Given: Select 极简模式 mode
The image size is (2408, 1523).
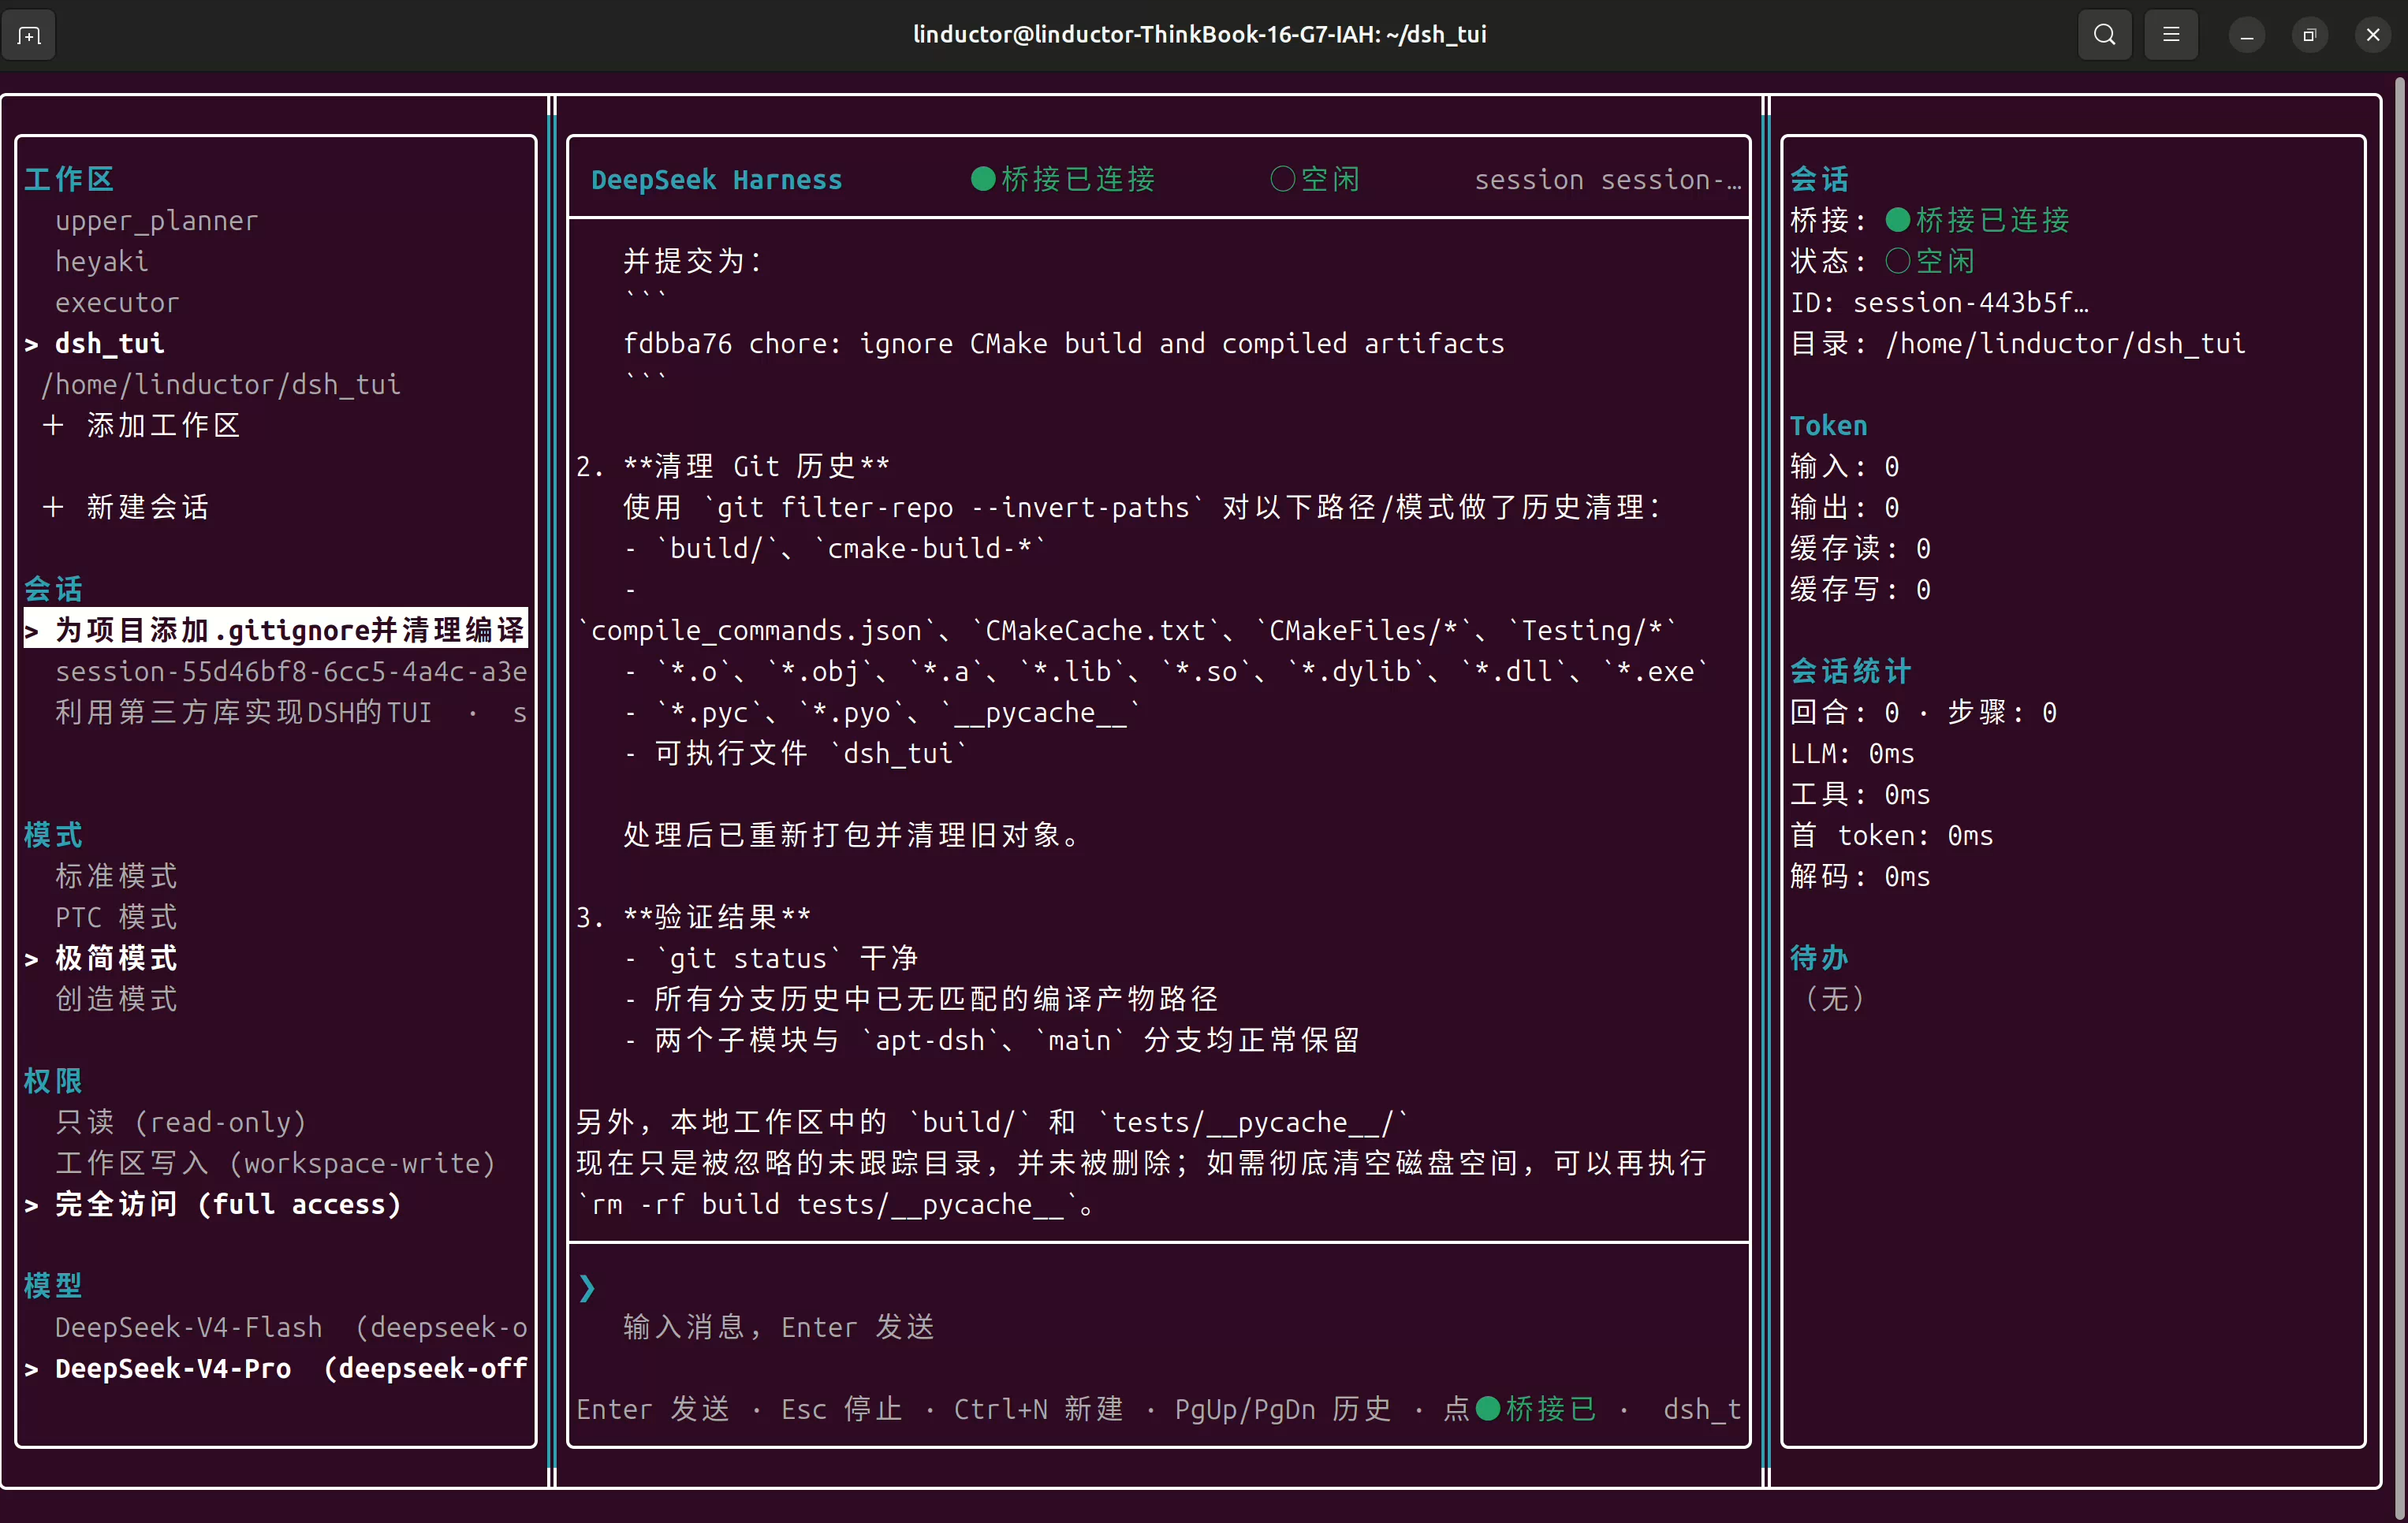Looking at the screenshot, I should pos(116,958).
